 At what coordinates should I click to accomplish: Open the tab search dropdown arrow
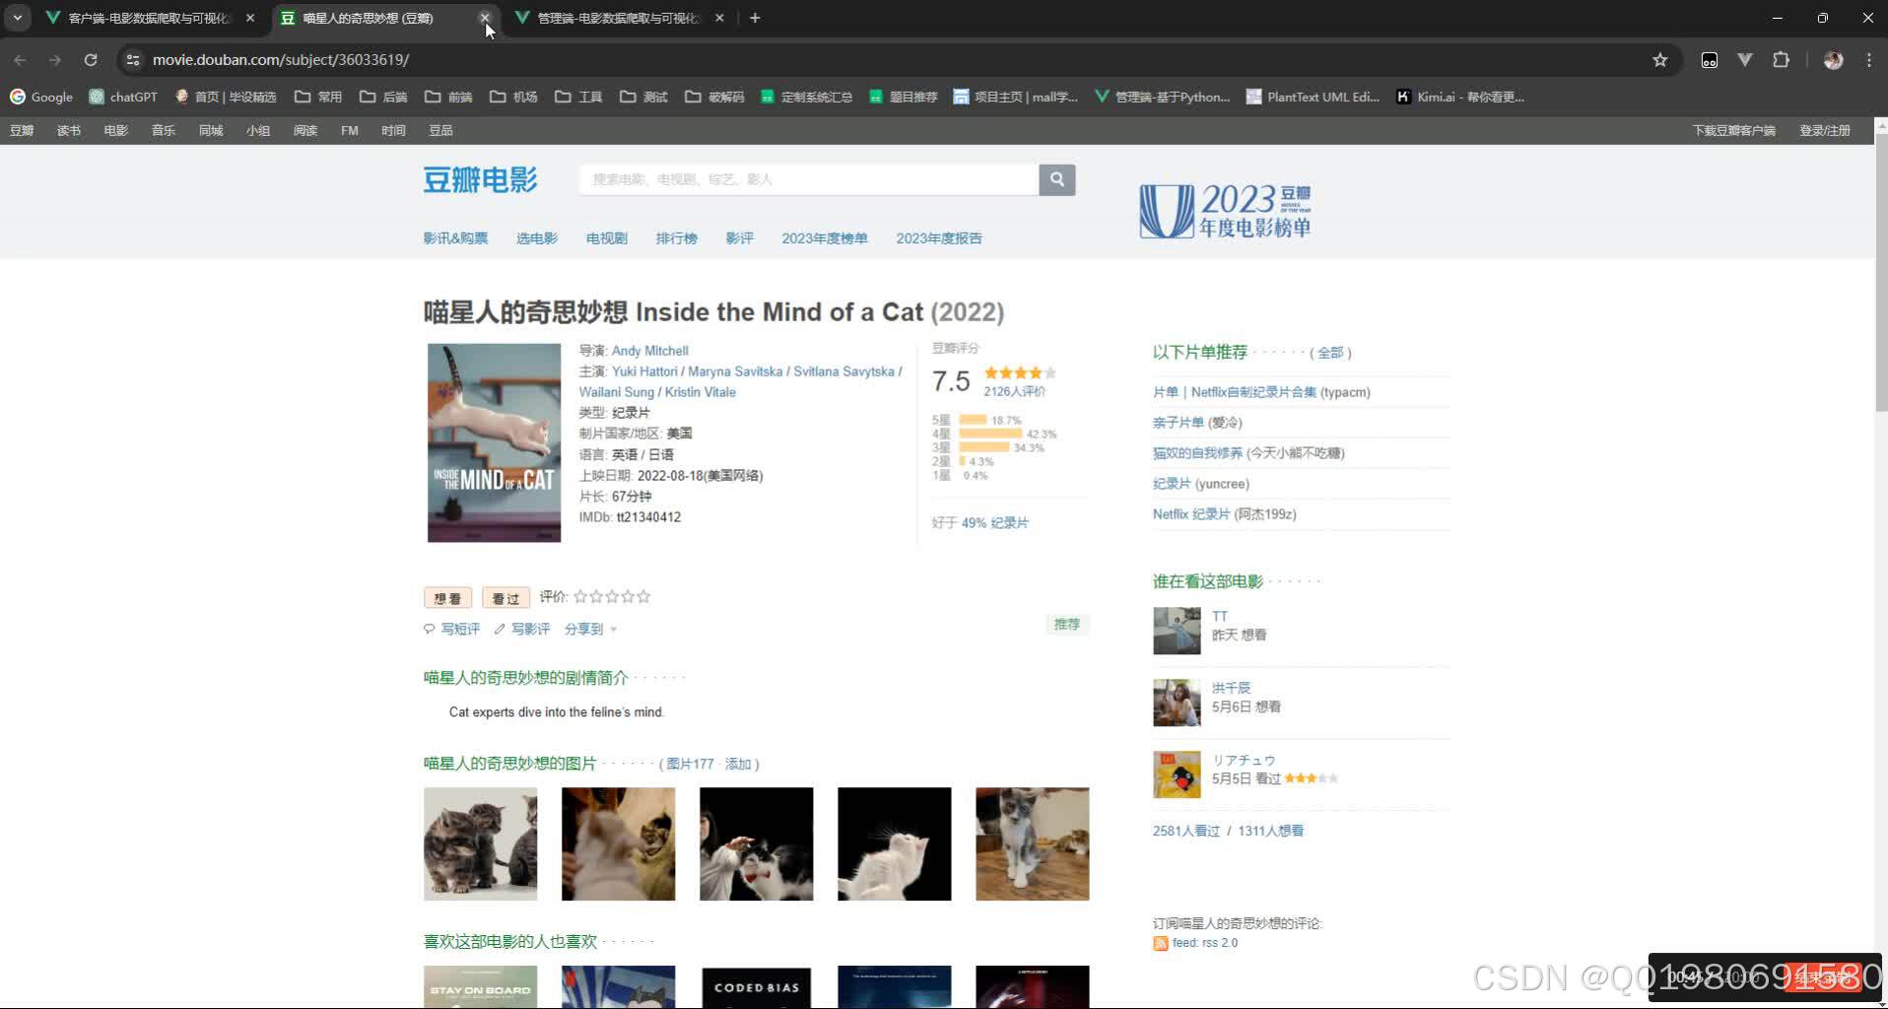(x=18, y=18)
